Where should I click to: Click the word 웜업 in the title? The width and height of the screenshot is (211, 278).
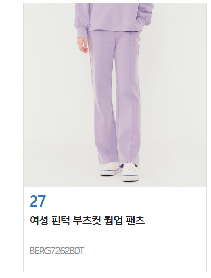(x=113, y=221)
